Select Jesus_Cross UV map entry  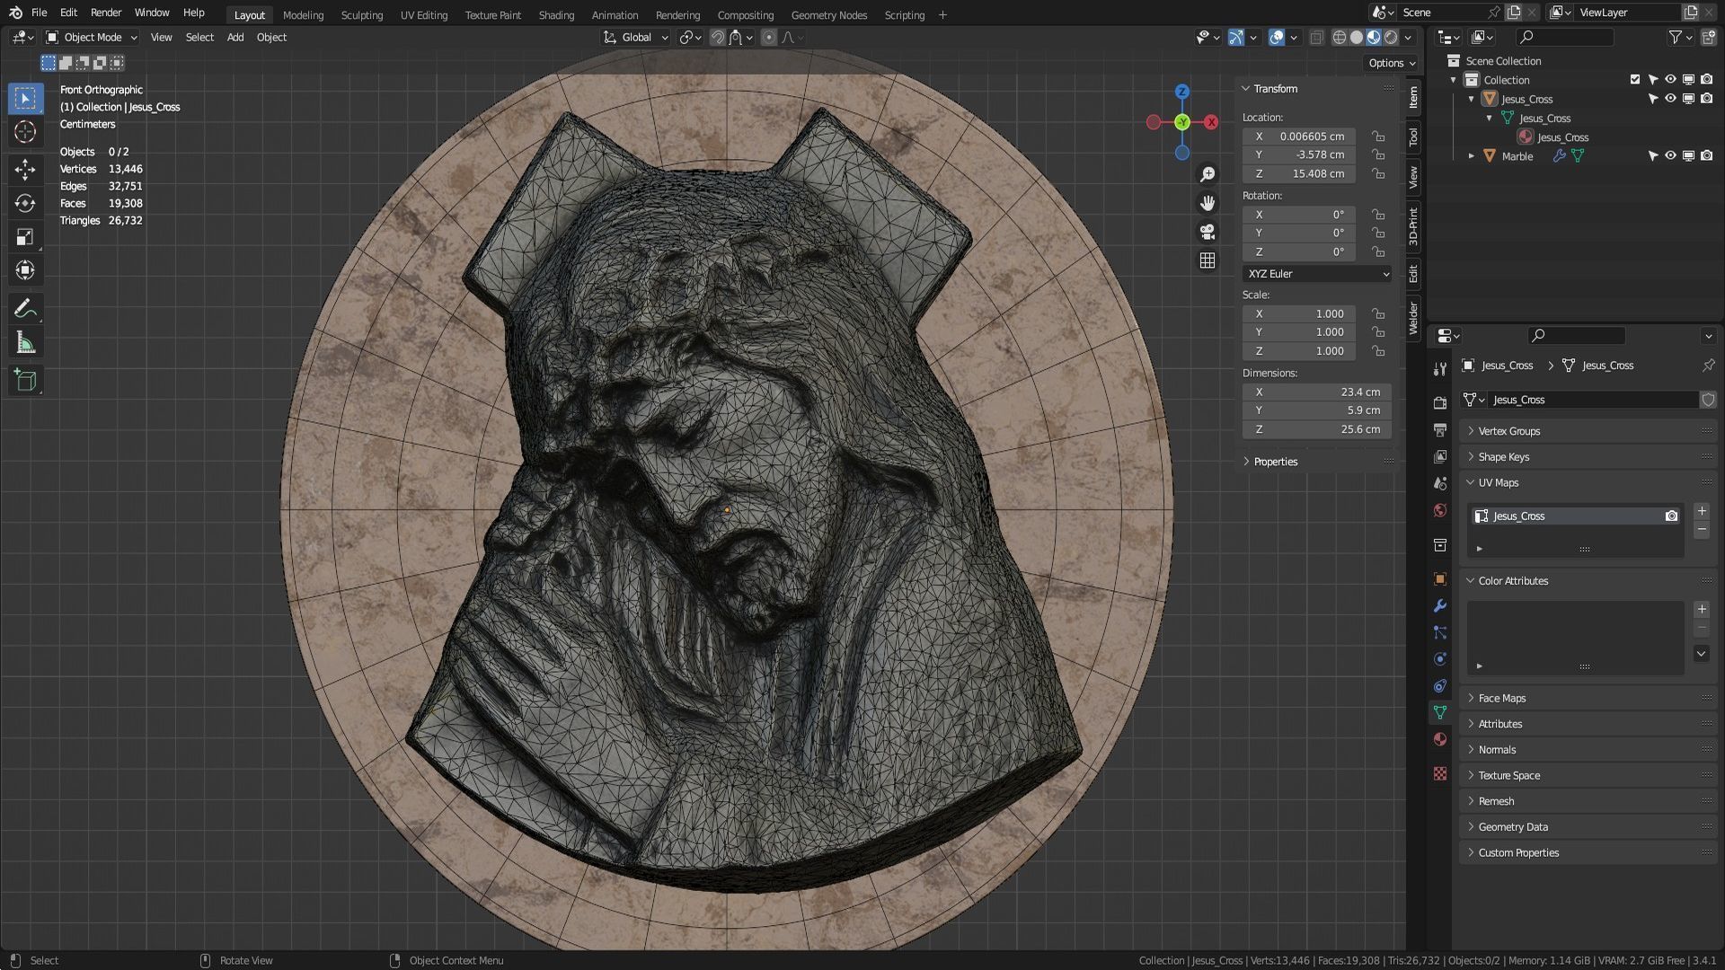click(x=1576, y=516)
